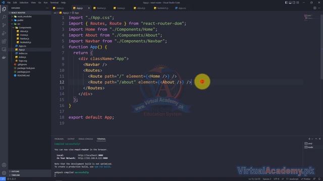Expand the public folder
The width and height of the screenshot is (323, 181).
(30, 20)
